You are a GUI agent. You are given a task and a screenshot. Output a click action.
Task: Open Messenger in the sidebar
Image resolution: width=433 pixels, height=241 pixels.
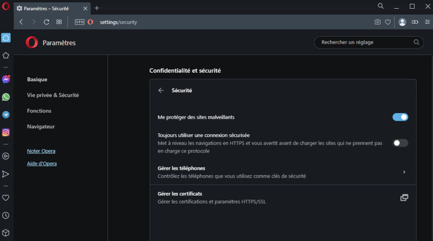6,79
